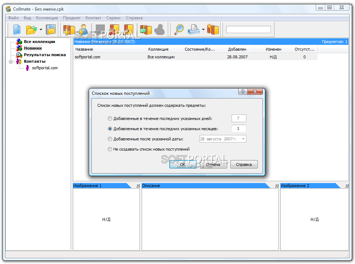355x264 pixels.
Task: Click the Предметов: 1 counter text
Action: pyautogui.click(x=334, y=42)
